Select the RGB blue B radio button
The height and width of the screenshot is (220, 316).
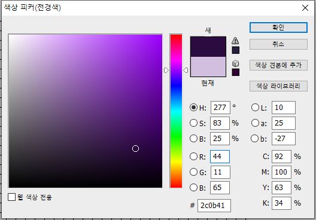193,187
